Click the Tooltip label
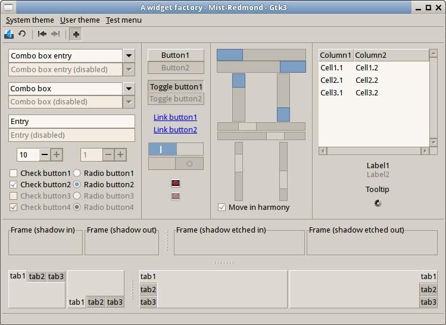The image size is (446, 325). coord(378,190)
